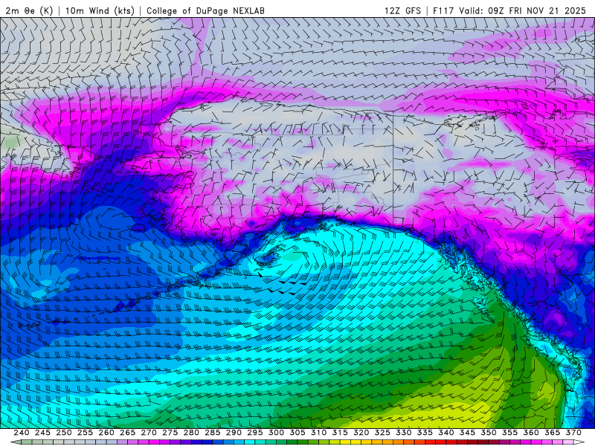Click the 320 colorbar value
This screenshot has height=446, width=595.
coord(361,433)
